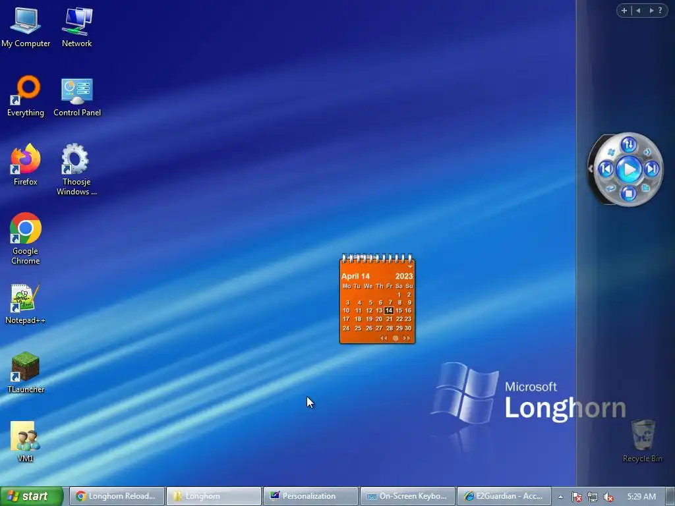Switch to the On-Screen Keyboard taskbar button
The image size is (675, 506).
pos(407,496)
